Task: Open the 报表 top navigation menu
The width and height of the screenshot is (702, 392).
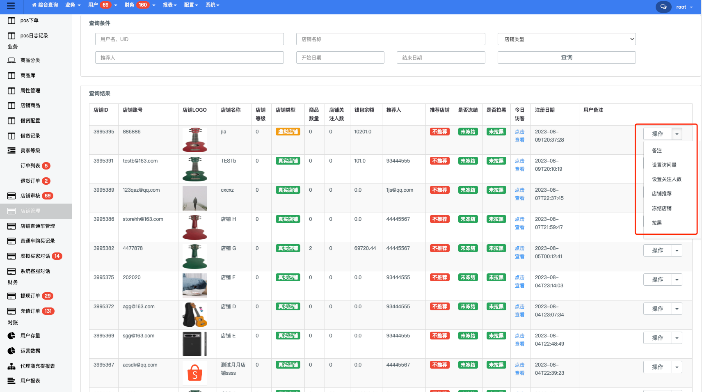Action: click(169, 5)
